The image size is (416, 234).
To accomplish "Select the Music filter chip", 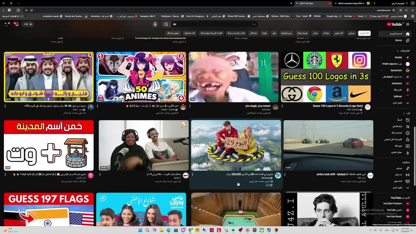I will coord(351,33).
